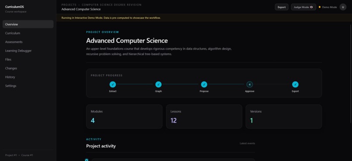Select the Approve step number 4
Image resolution: width=352 pixels, height=161 pixels.
click(250, 85)
